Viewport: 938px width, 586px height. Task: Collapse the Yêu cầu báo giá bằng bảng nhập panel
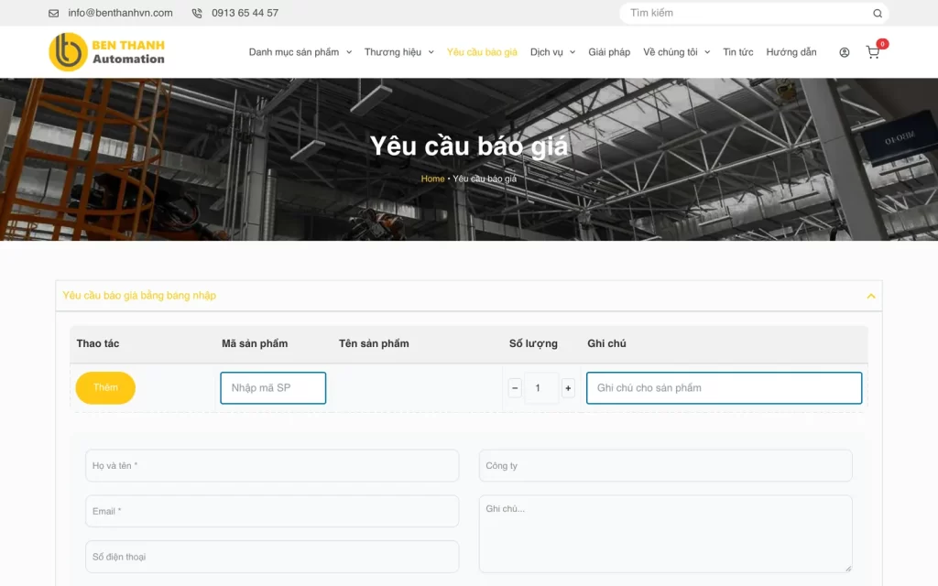(871, 296)
